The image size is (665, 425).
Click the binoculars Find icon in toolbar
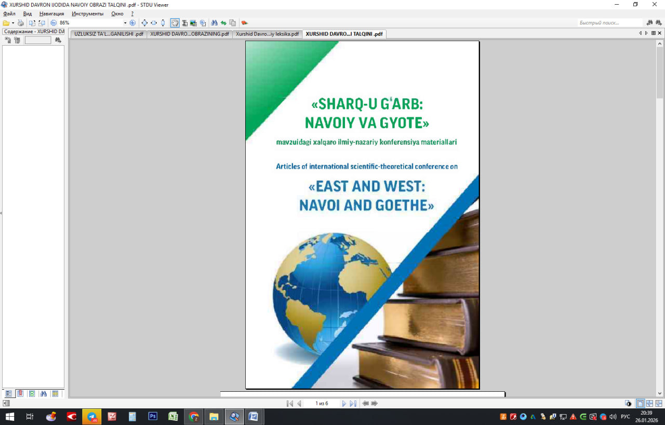coord(214,23)
